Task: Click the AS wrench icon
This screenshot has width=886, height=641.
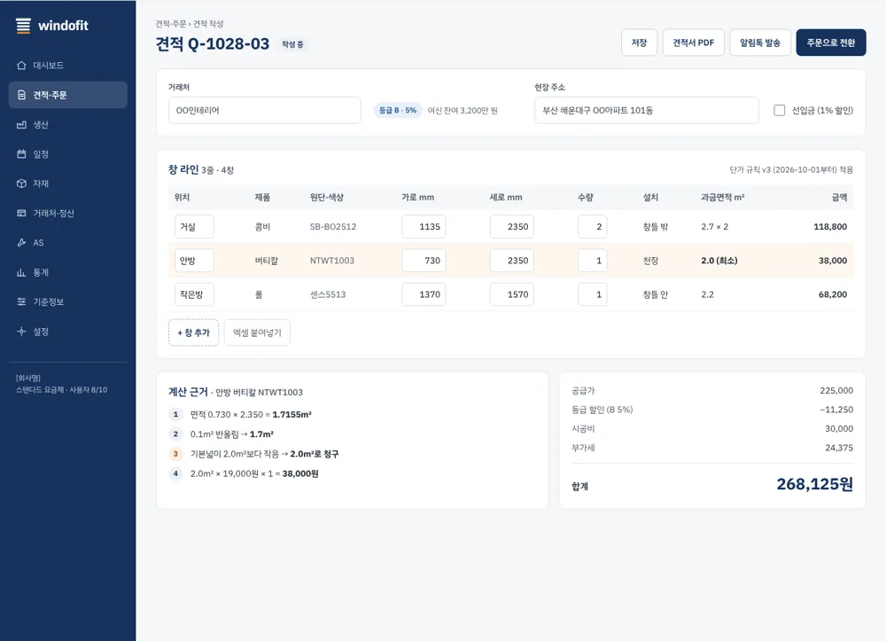Action: coord(21,243)
